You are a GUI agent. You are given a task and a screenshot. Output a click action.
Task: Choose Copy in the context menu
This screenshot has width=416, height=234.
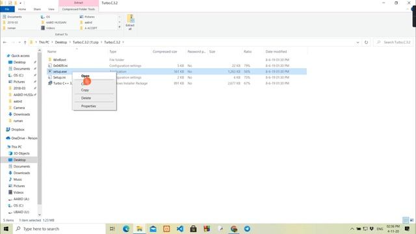[85, 90]
